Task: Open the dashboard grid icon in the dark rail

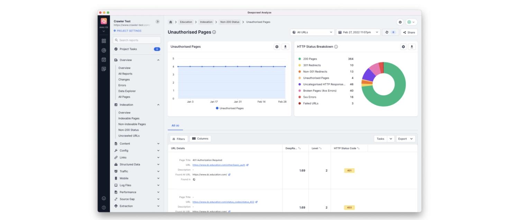Action: click(x=103, y=41)
